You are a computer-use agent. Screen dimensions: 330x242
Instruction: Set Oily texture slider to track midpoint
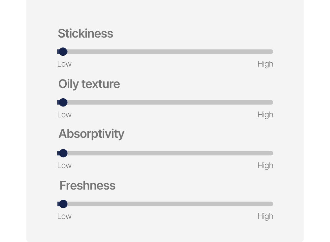pos(165,103)
